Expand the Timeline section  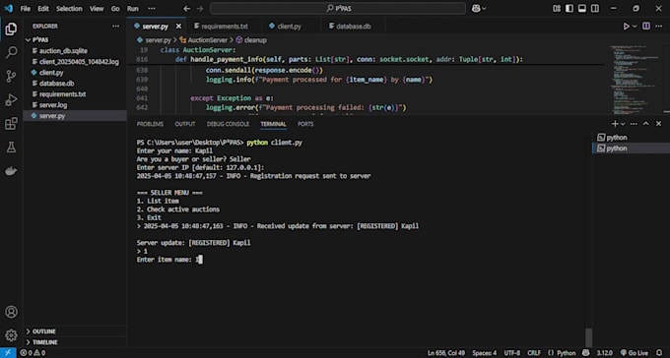45,342
